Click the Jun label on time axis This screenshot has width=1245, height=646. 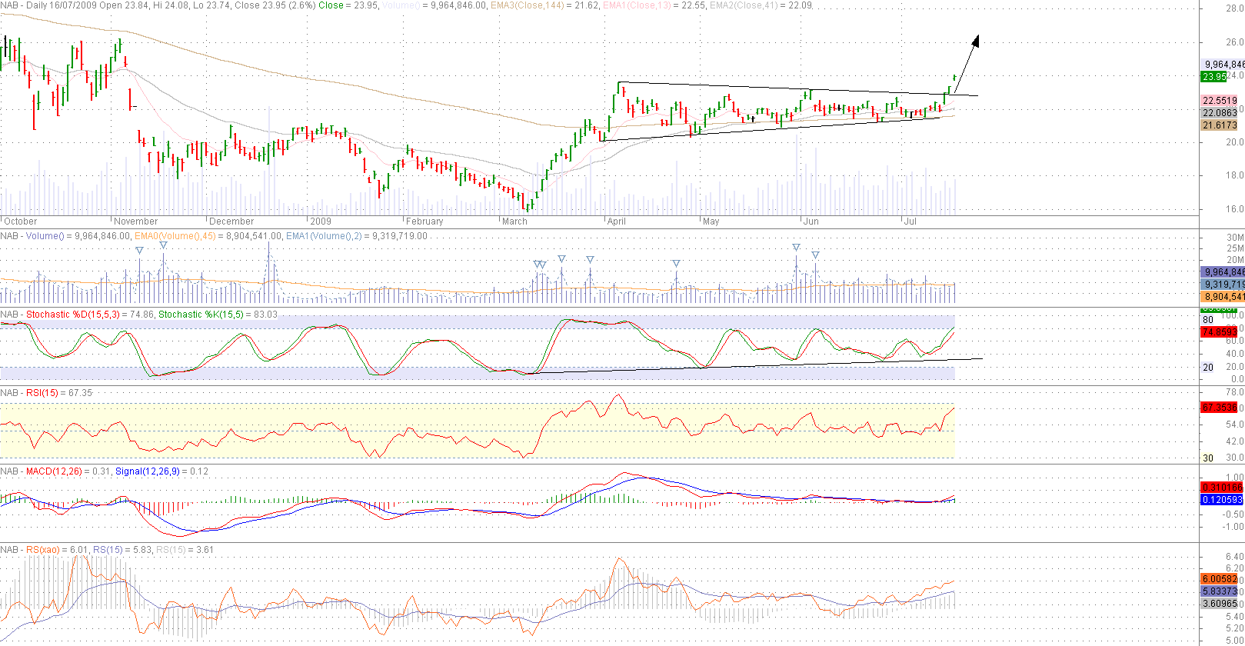click(812, 221)
